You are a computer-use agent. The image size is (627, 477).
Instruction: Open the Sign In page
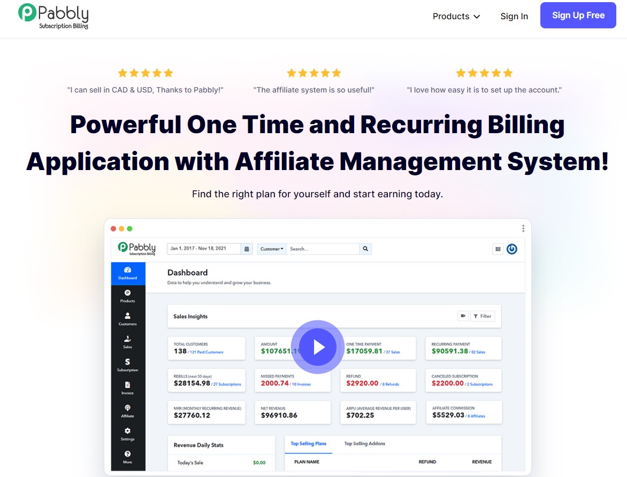pos(514,17)
